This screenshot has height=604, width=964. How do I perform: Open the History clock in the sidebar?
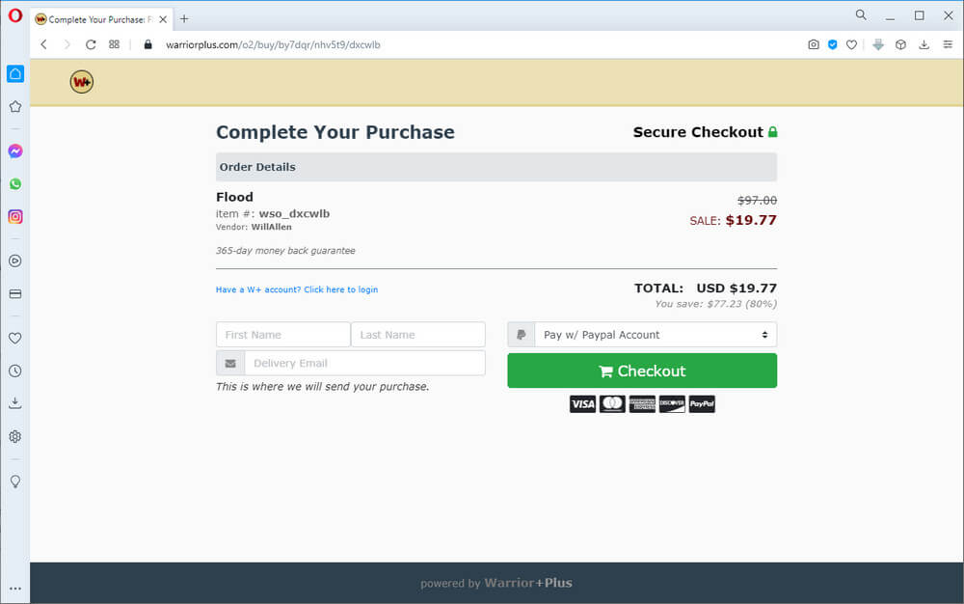15,371
